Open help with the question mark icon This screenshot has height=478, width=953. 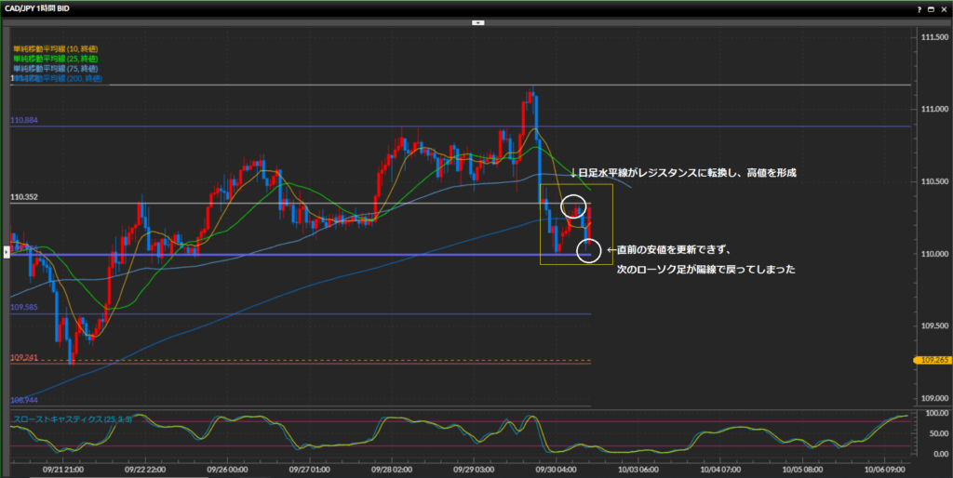coord(919,7)
